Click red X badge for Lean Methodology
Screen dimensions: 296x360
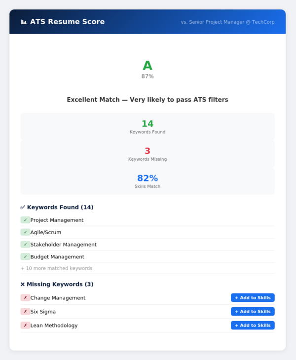click(25, 325)
